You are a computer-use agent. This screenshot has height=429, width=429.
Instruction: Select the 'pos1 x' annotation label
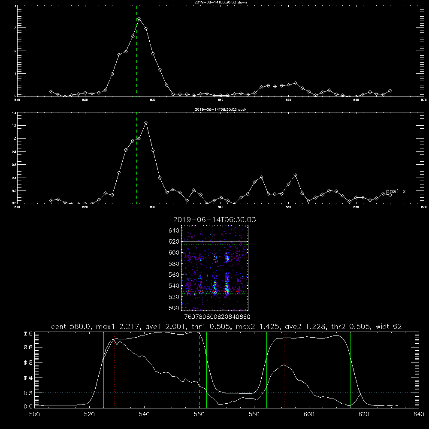[x=396, y=191]
